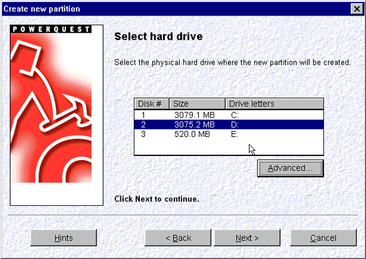The width and height of the screenshot is (366, 259).
Task: Close the Create new partition dialog
Action: [x=357, y=9]
